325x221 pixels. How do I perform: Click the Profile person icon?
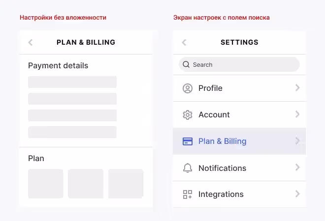(x=188, y=88)
